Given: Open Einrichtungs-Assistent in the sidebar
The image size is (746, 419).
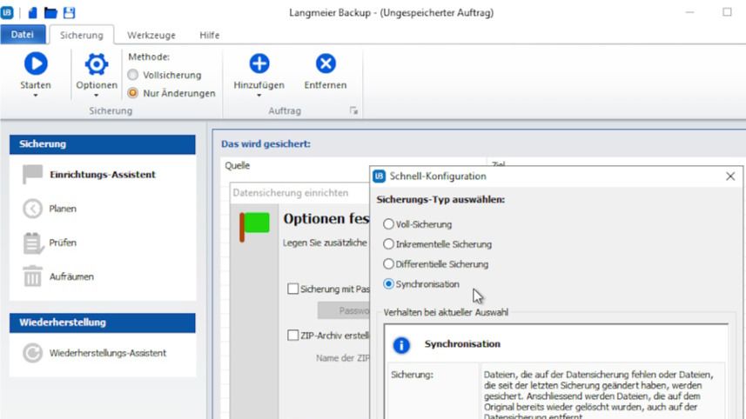Looking at the screenshot, I should (103, 175).
